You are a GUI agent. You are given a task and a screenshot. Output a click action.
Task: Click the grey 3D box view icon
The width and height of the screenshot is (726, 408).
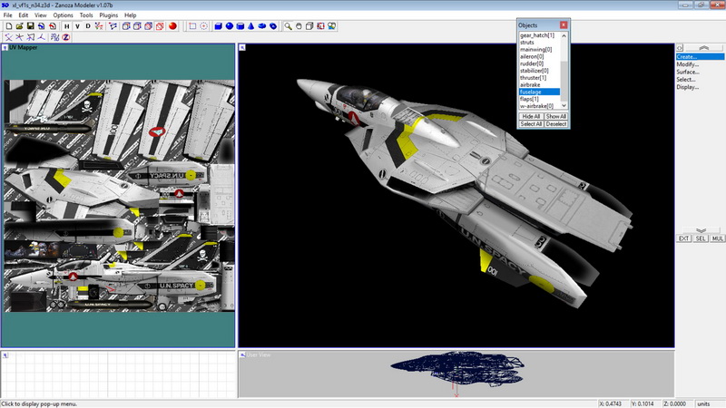pyautogui.click(x=309, y=26)
